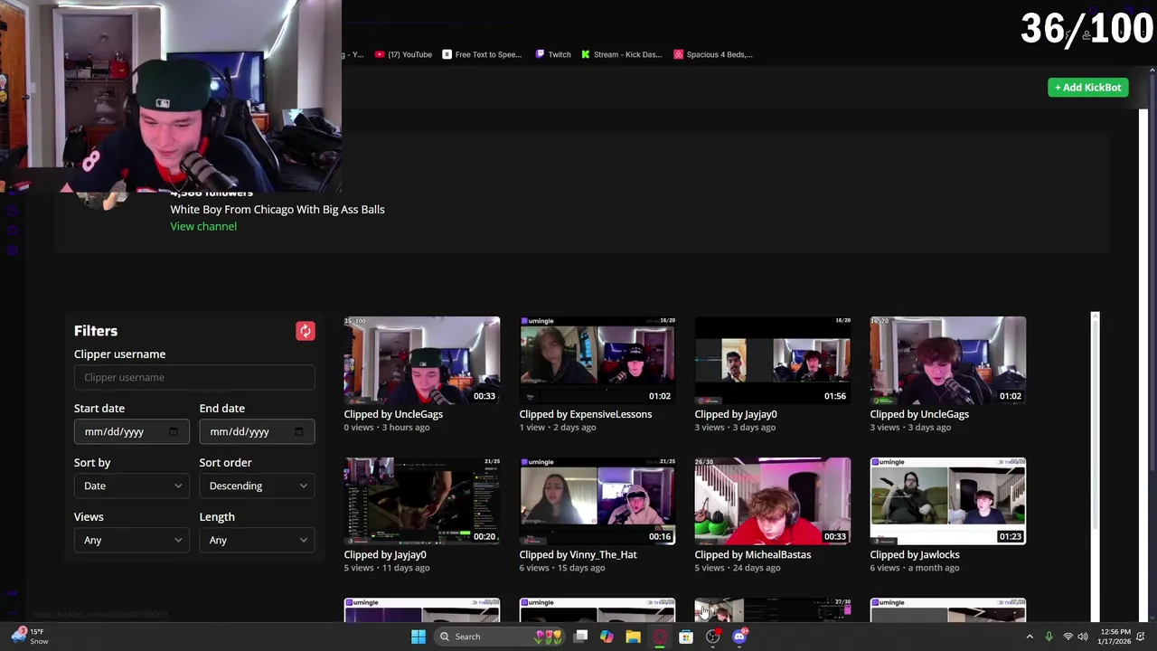This screenshot has width=1157, height=651.
Task: Click the "Clipped by MichealBastas" title
Action: click(752, 554)
